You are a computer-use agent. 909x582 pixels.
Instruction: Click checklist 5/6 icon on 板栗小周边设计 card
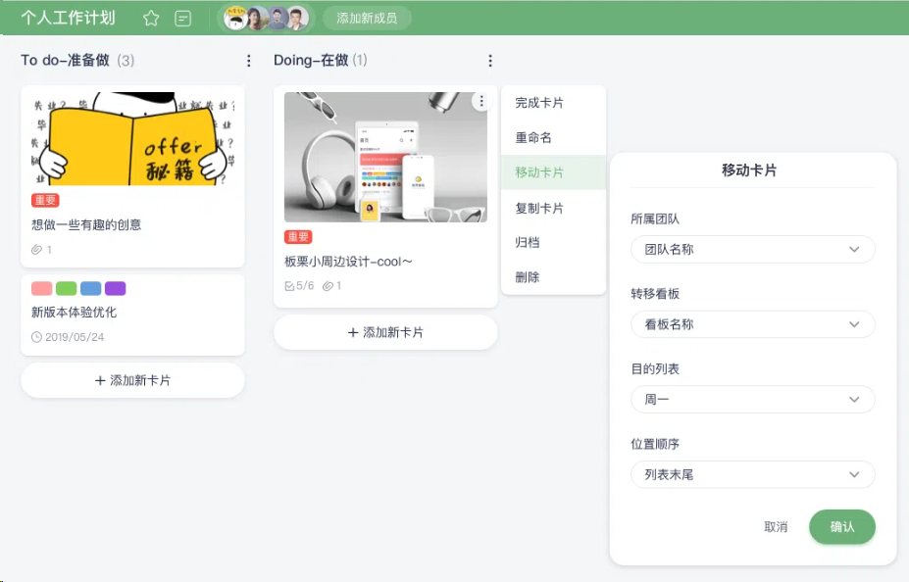(289, 286)
